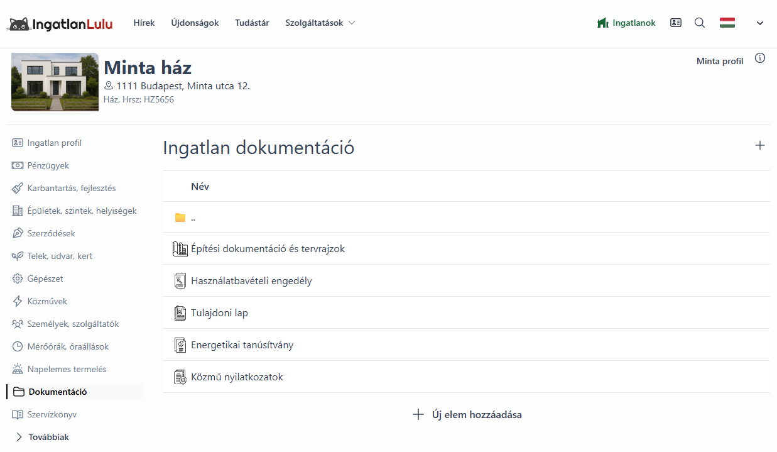Click the location pin icon by address
Image resolution: width=777 pixels, height=452 pixels.
coord(109,85)
